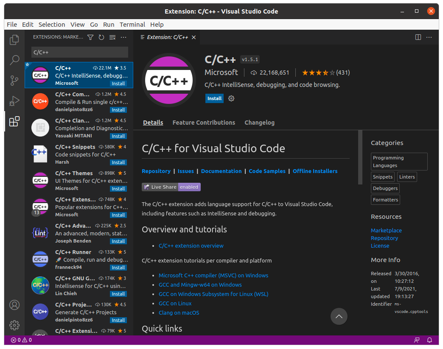Open the Edit menu
Viewport: 443px width, 349px height.
coord(28,25)
